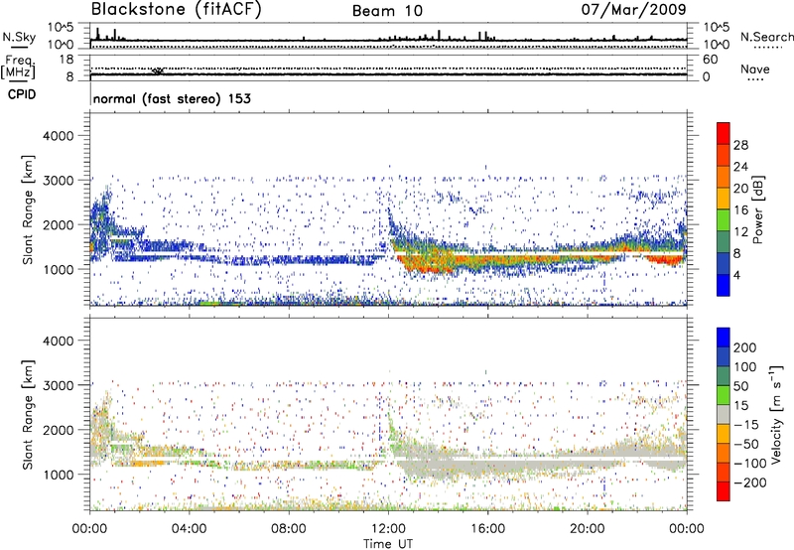Screen dimensions: 794x550
Task: Click the 16:00 time tick label
Action: pyautogui.click(x=487, y=529)
